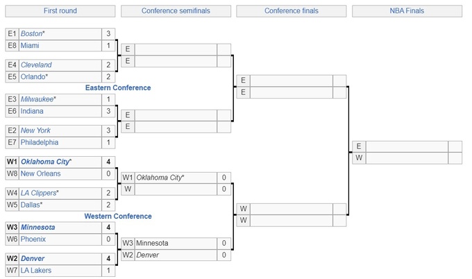Screen dimensions: 472x279
Task: Click the Miami team link
Action: [31, 46]
